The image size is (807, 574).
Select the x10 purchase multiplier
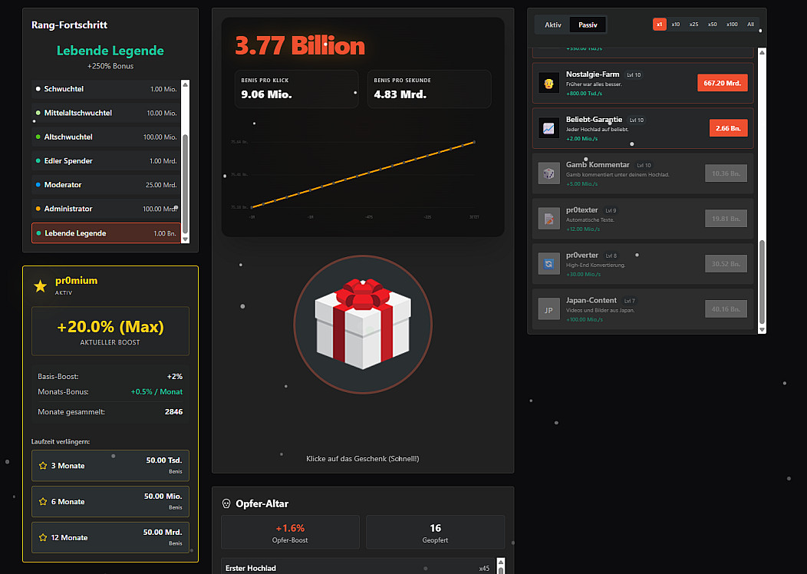click(x=676, y=25)
